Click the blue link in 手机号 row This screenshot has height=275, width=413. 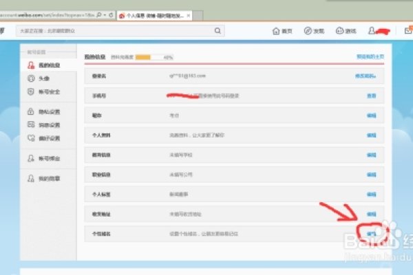[x=372, y=96]
